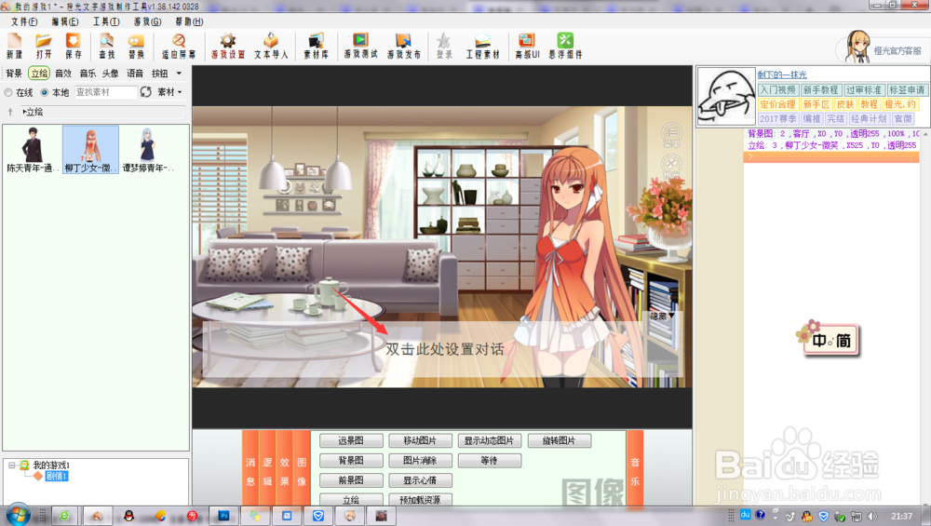Image resolution: width=931 pixels, height=526 pixels.
Task: Click the 图片消除 button
Action: pos(420,460)
